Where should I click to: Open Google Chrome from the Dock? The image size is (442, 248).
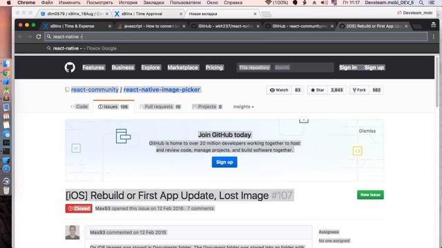click(6, 73)
